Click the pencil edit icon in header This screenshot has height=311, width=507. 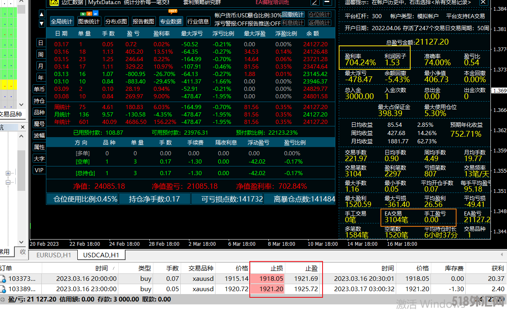coord(315,2)
